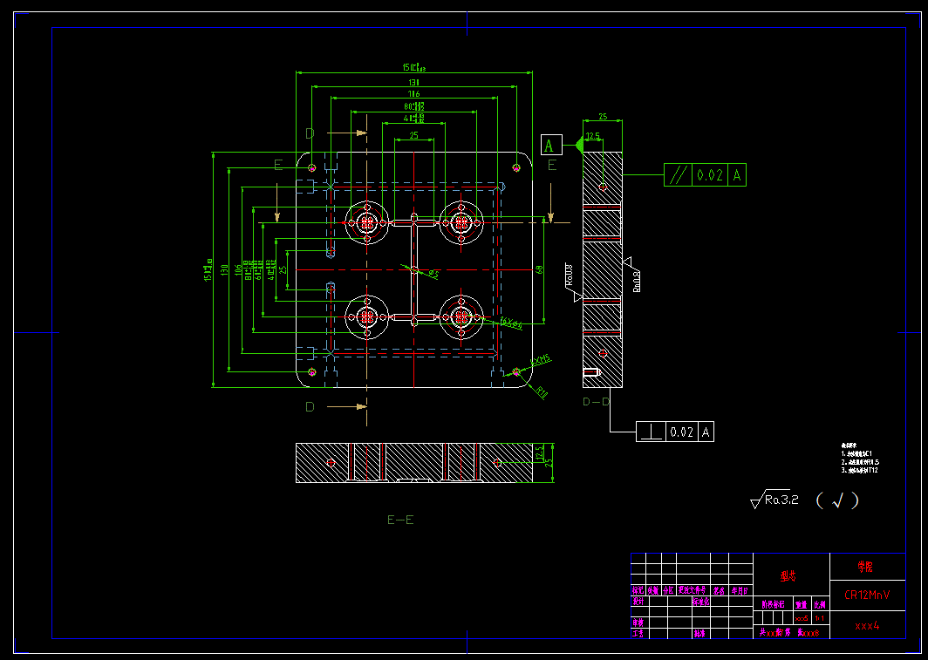
Task: Click the 68 vertical dimension on right
Action: pos(539,269)
